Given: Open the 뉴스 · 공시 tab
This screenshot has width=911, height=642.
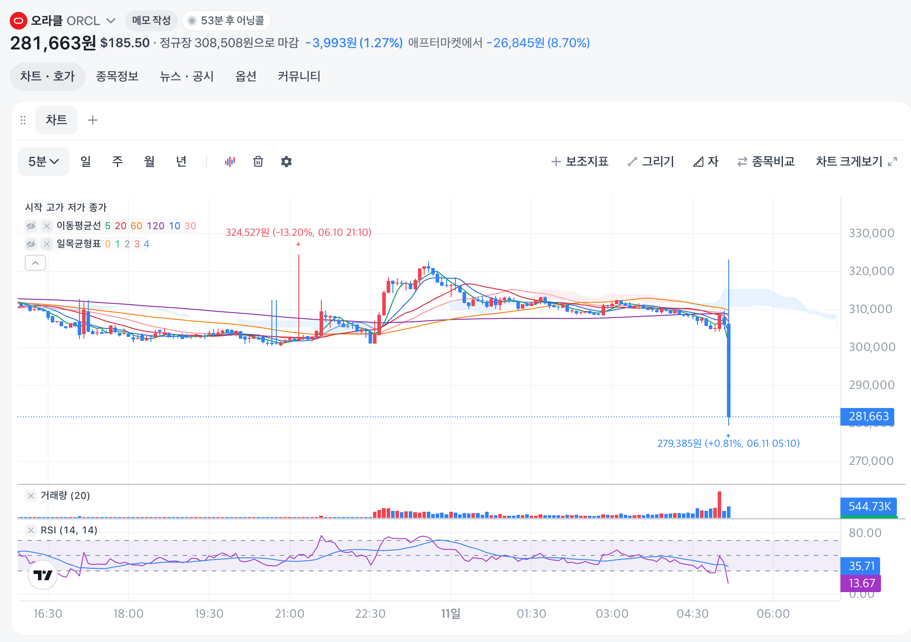Looking at the screenshot, I should tap(187, 76).
